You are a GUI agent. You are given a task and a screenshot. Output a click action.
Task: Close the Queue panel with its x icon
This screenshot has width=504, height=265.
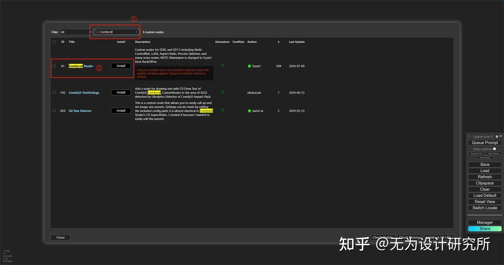pyautogui.click(x=501, y=136)
